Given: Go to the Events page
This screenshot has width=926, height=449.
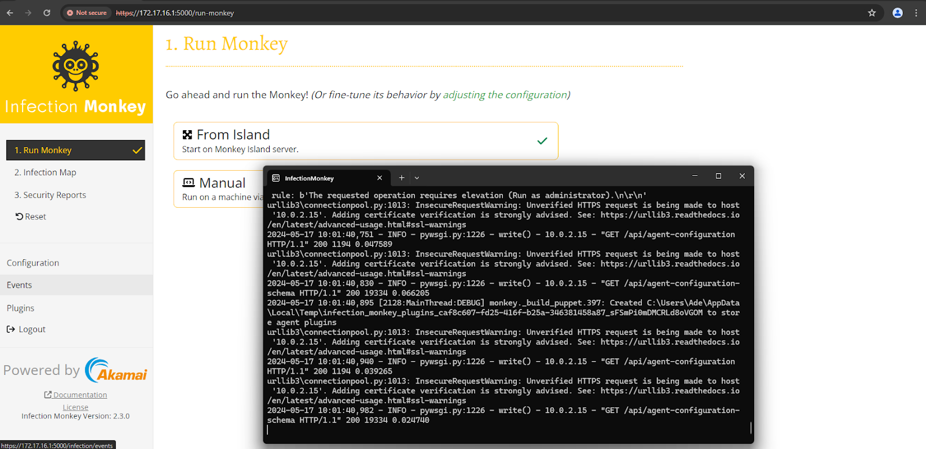Looking at the screenshot, I should 76,285.
